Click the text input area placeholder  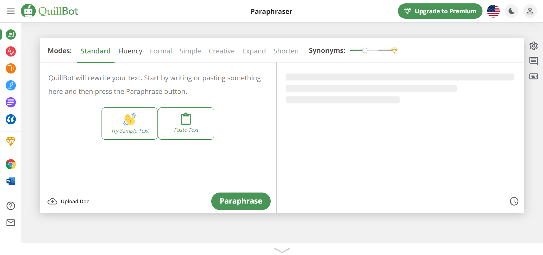[x=155, y=85]
